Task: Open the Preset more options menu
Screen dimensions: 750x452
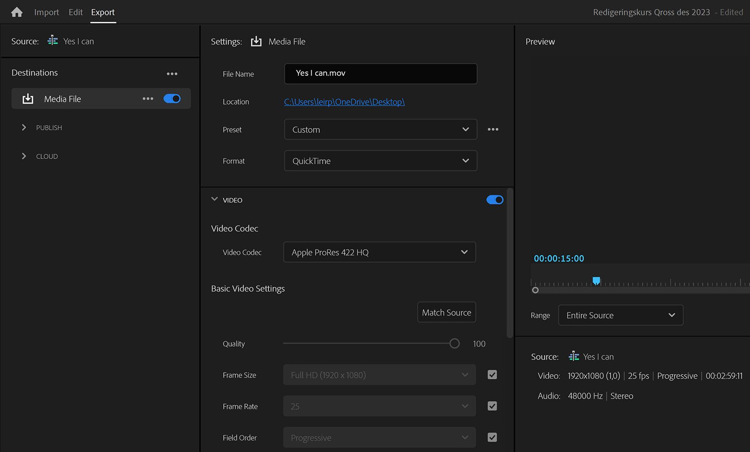Action: coord(493,129)
